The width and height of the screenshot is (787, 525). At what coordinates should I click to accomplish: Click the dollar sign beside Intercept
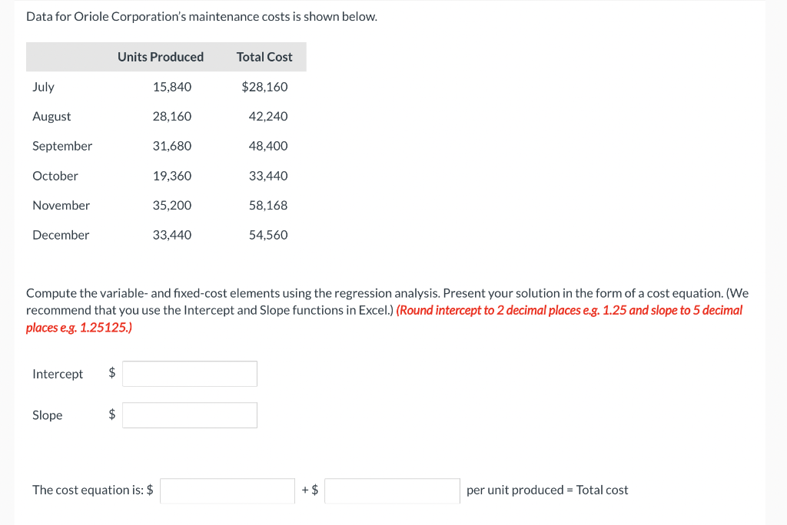pos(111,374)
